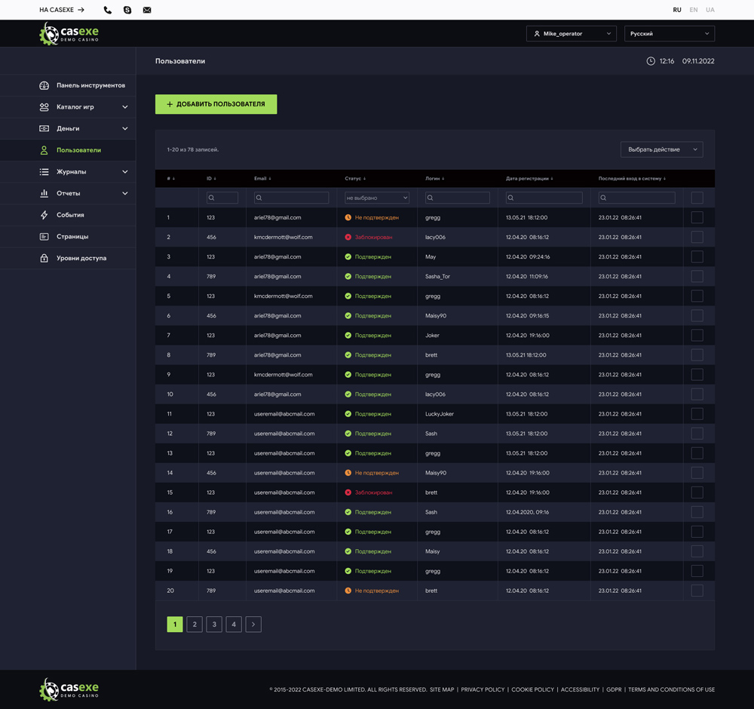Check the checkbox for row 14 Maisy90

tap(697, 473)
